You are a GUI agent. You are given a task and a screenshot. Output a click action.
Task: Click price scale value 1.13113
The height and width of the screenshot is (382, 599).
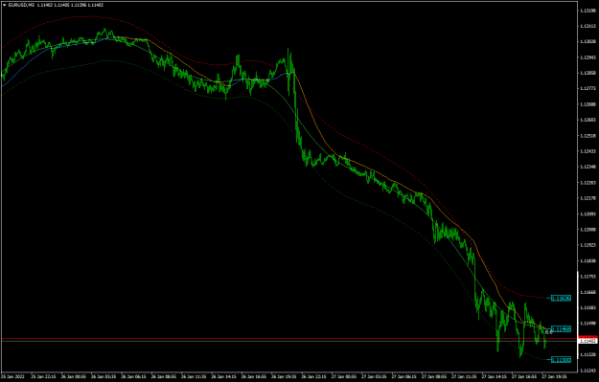pyautogui.click(x=587, y=26)
